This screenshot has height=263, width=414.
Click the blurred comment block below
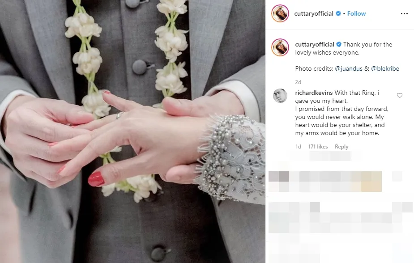pyautogui.click(x=325, y=182)
